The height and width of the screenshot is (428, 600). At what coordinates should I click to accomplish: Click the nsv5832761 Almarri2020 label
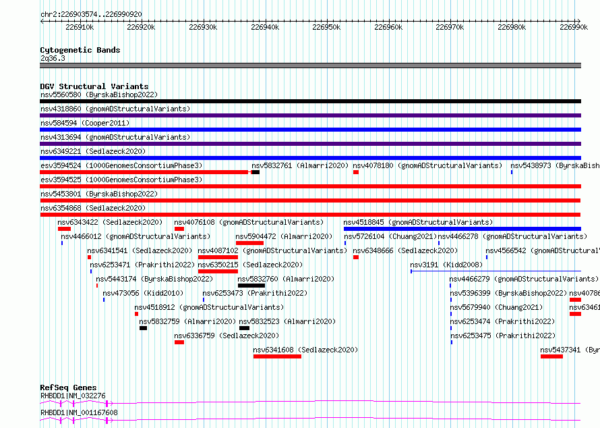pos(300,165)
